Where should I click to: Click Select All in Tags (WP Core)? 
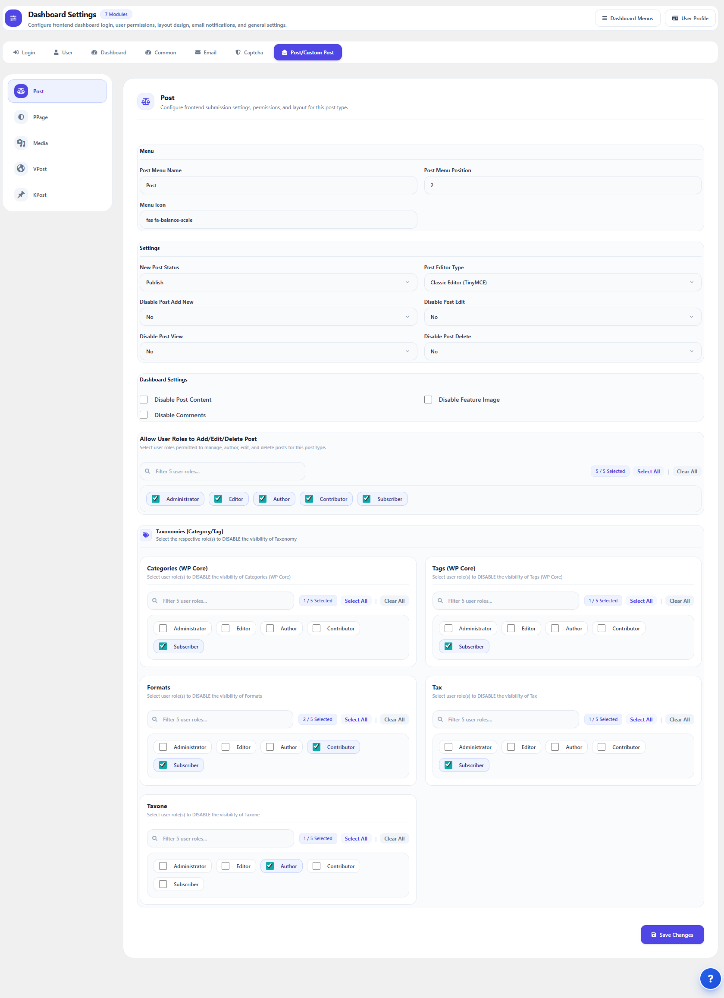tap(641, 601)
